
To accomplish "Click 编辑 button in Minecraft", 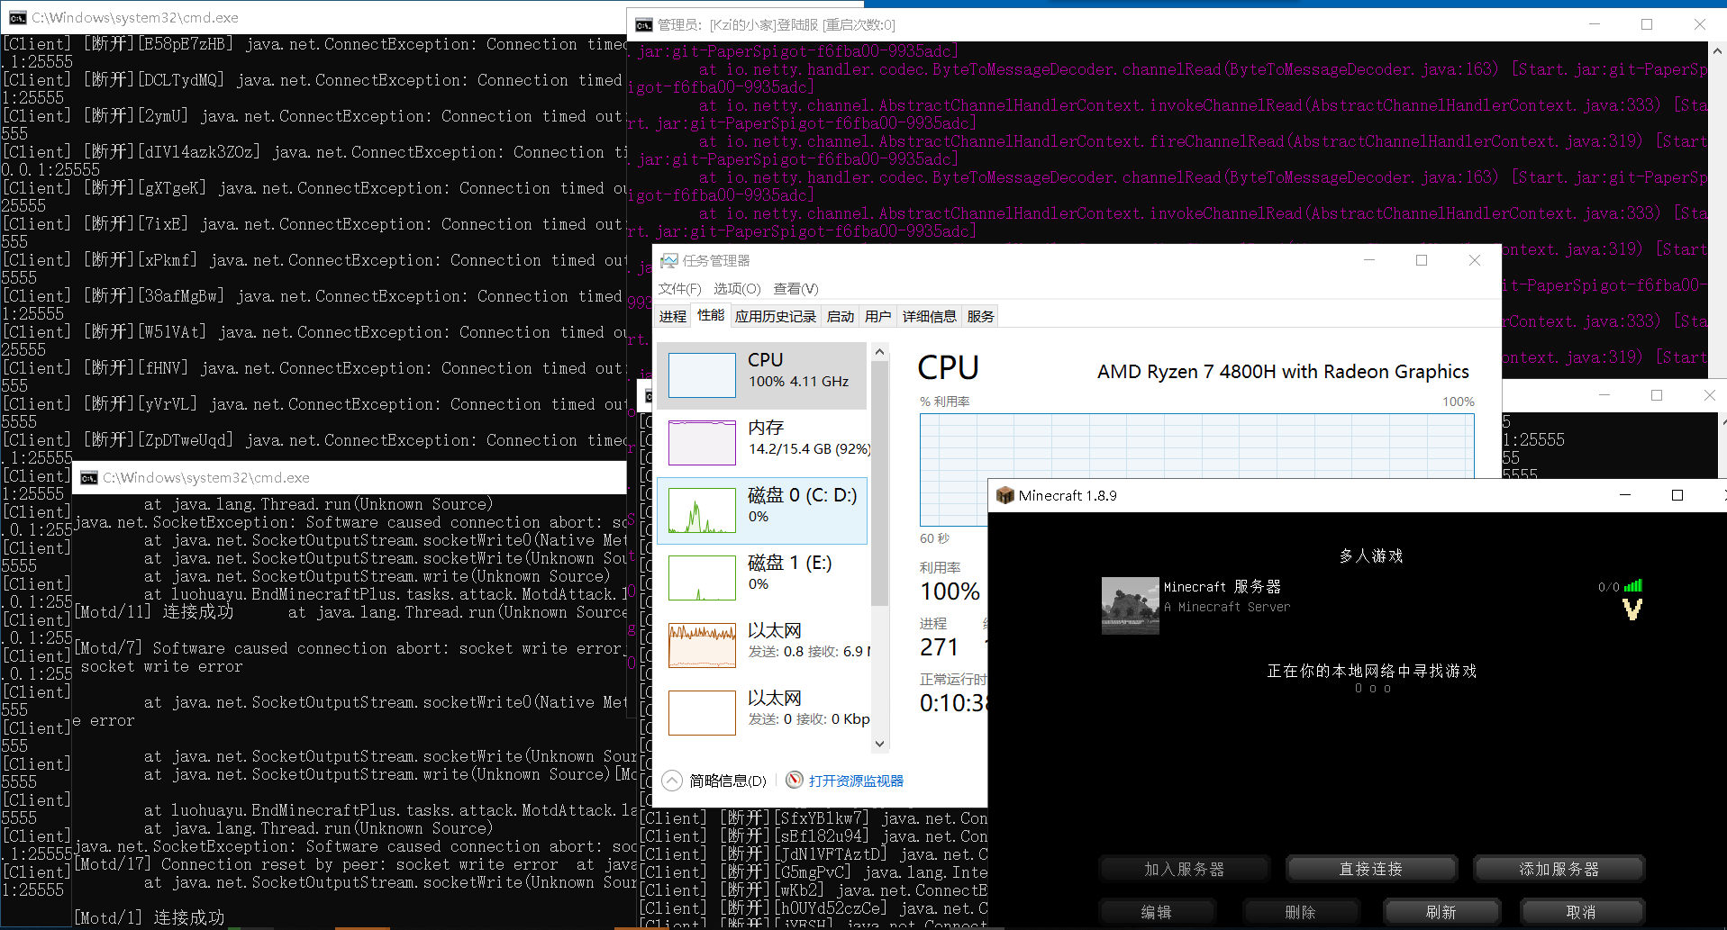I will [1156, 912].
